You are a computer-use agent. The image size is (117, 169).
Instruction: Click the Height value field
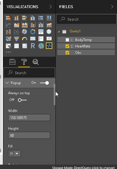tap(29, 135)
